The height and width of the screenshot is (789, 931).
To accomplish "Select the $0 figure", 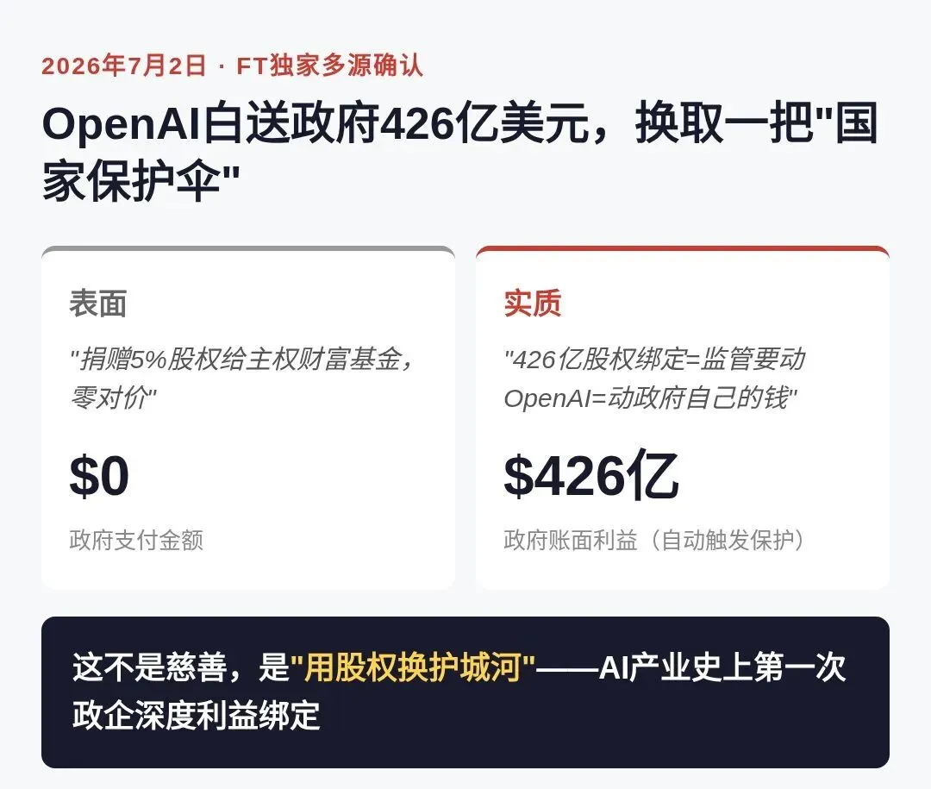I will [99, 475].
